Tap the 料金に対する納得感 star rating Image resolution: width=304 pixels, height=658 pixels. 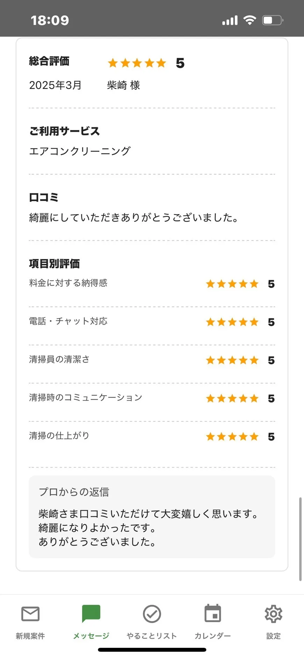pyautogui.click(x=232, y=284)
